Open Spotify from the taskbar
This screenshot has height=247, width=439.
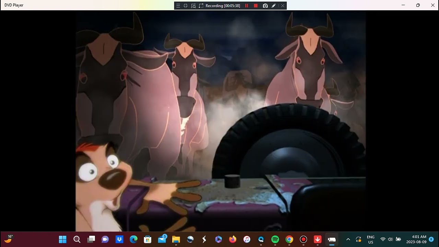click(275, 239)
